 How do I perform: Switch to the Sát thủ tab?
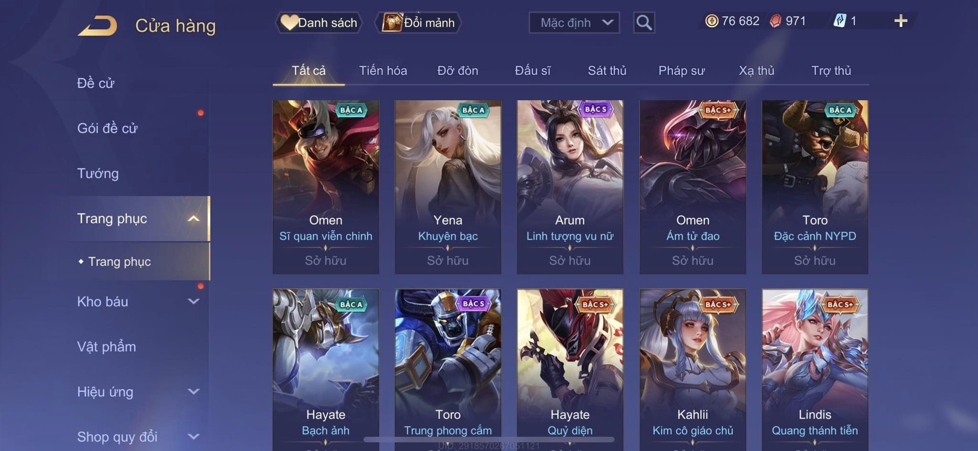(x=607, y=71)
